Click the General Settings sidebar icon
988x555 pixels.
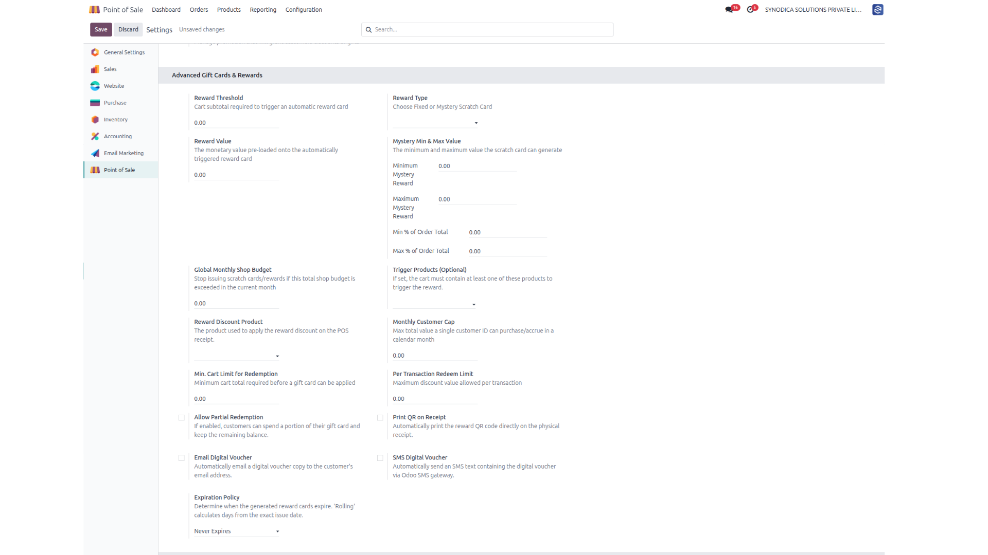[x=95, y=52]
